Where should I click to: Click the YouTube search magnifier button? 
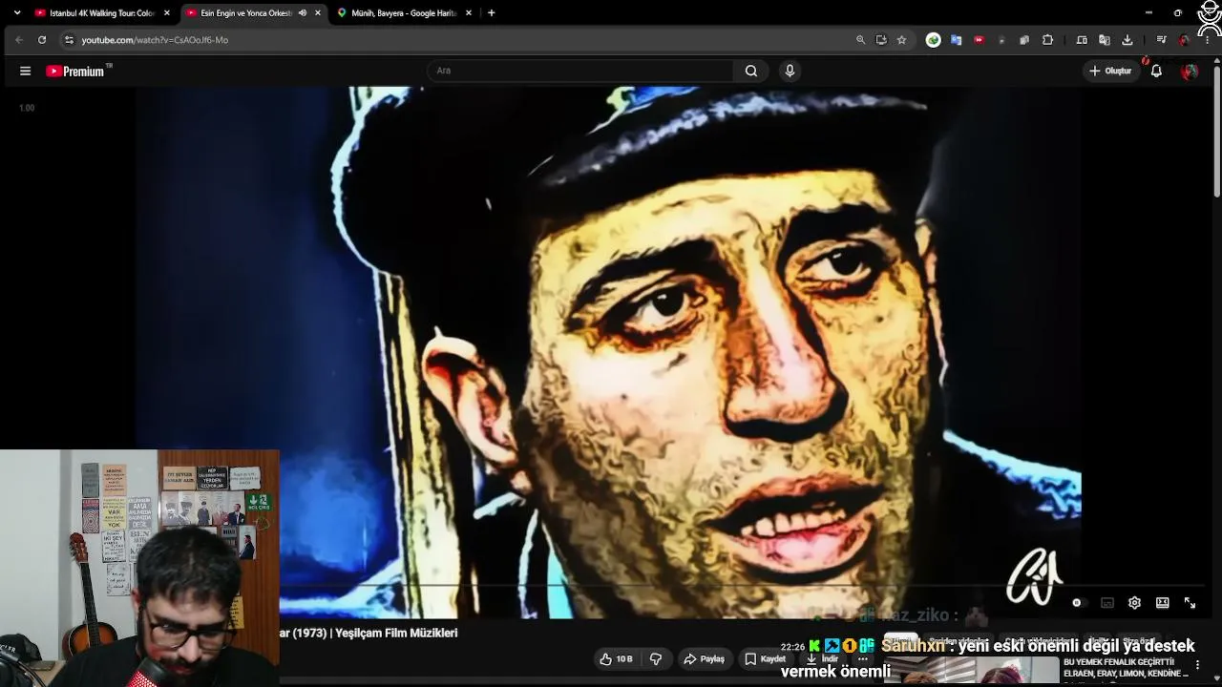click(x=751, y=71)
